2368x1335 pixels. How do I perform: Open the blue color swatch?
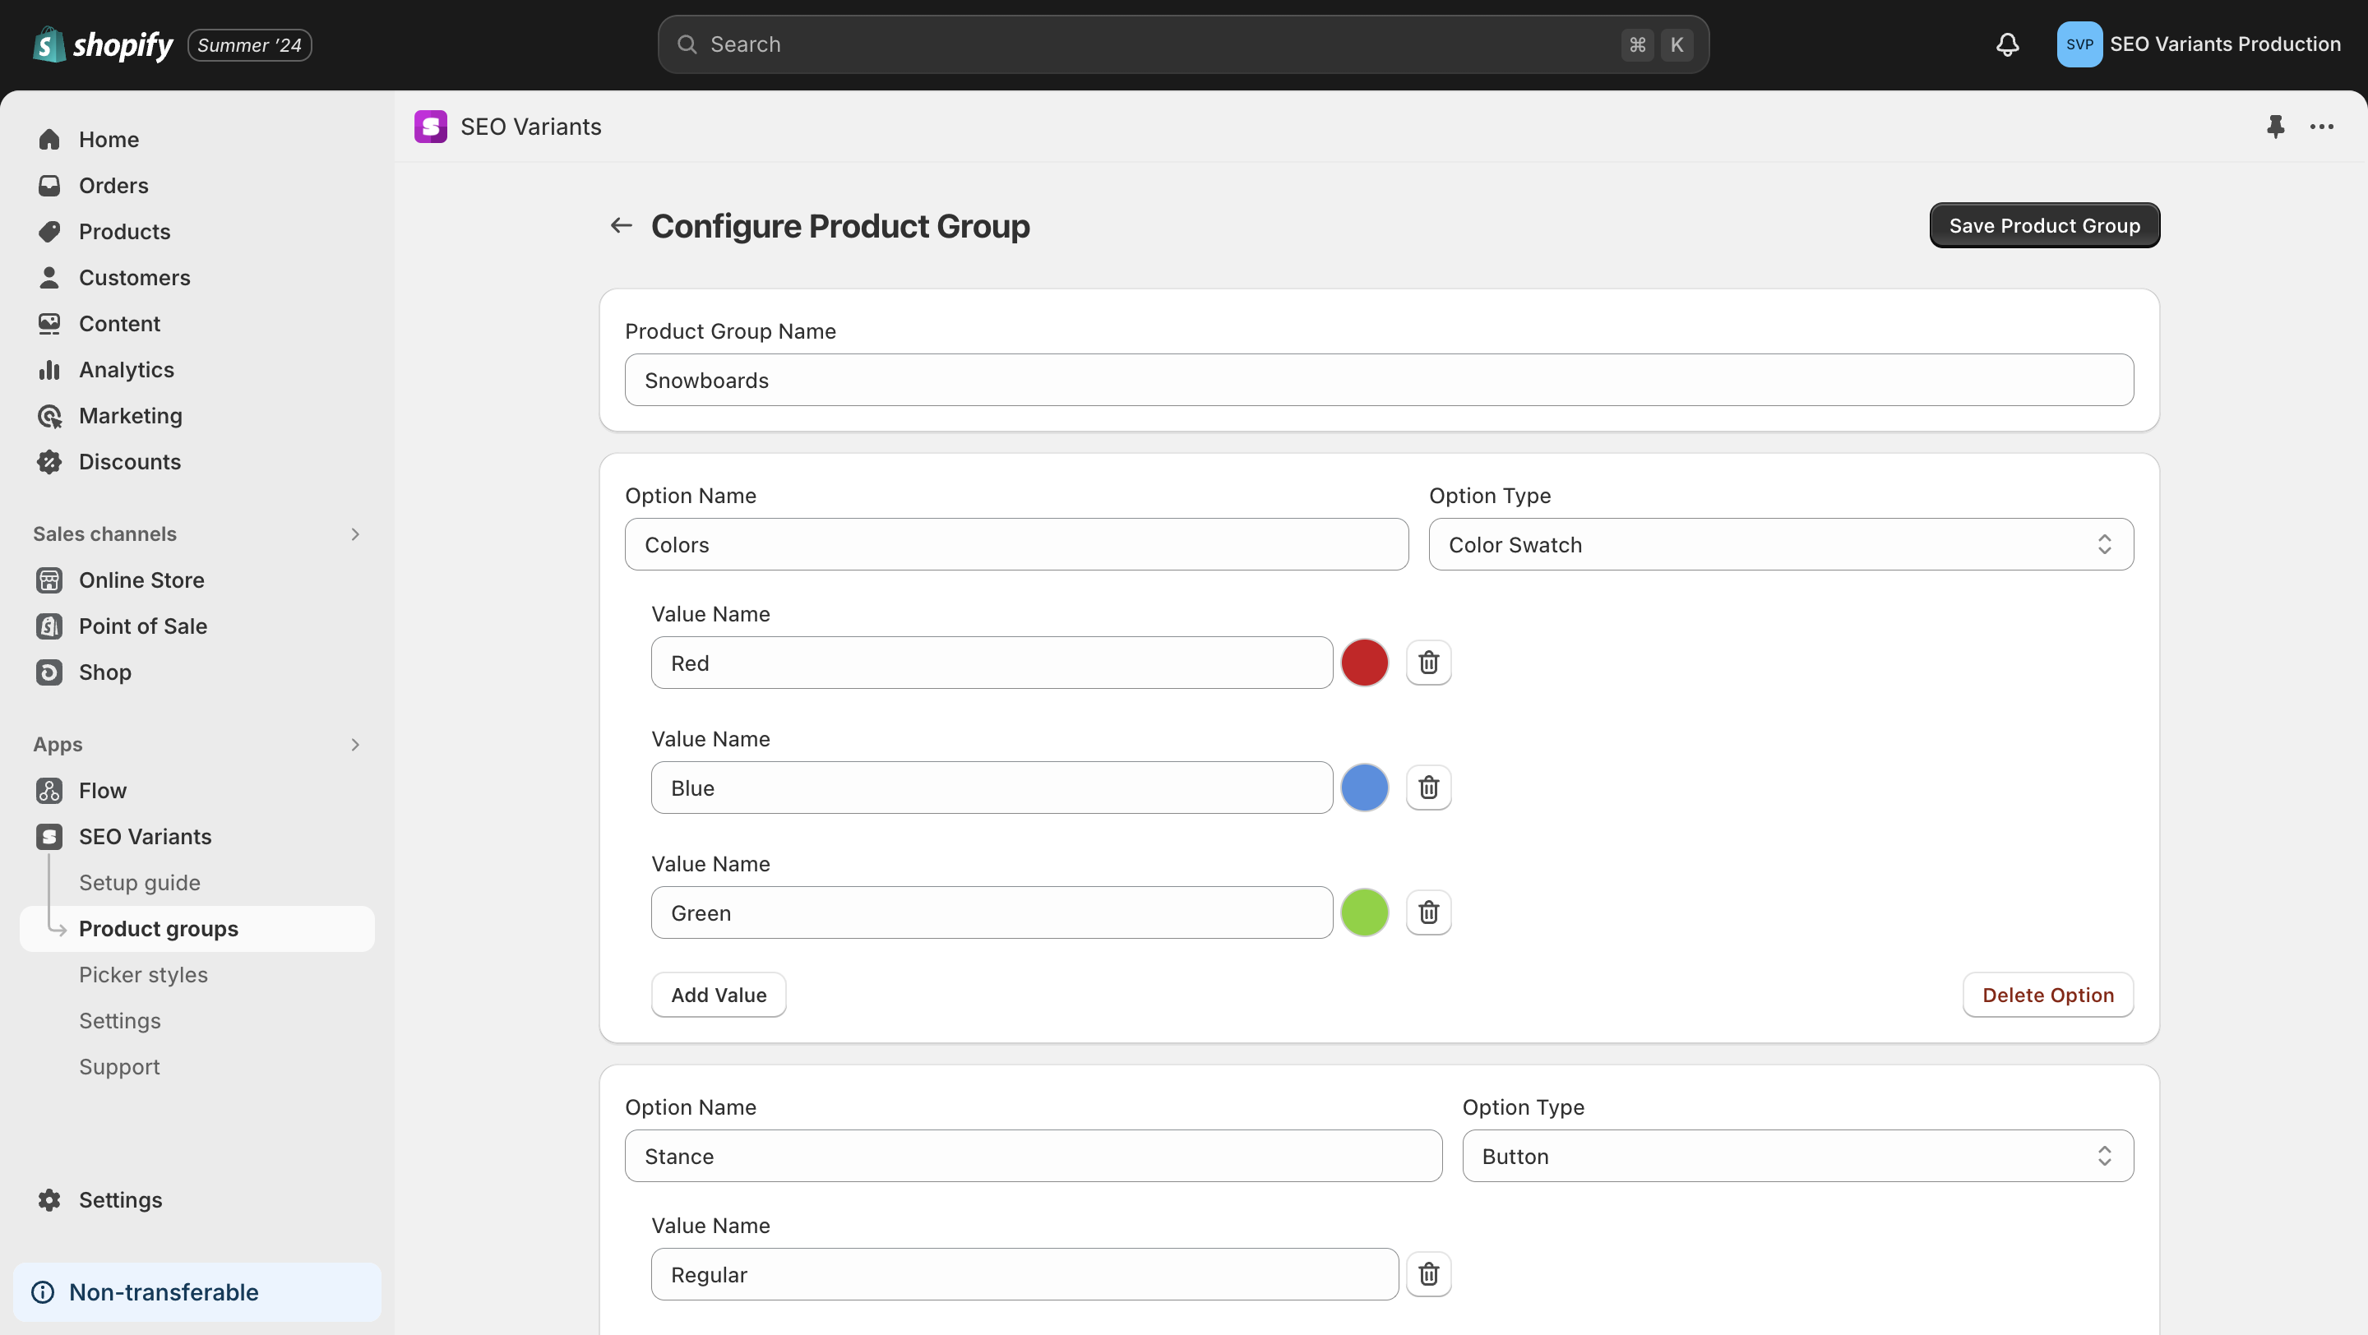1364,788
